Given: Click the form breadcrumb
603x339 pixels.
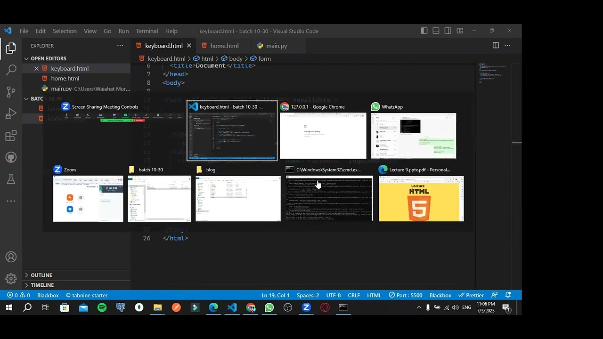Looking at the screenshot, I should click(x=265, y=59).
